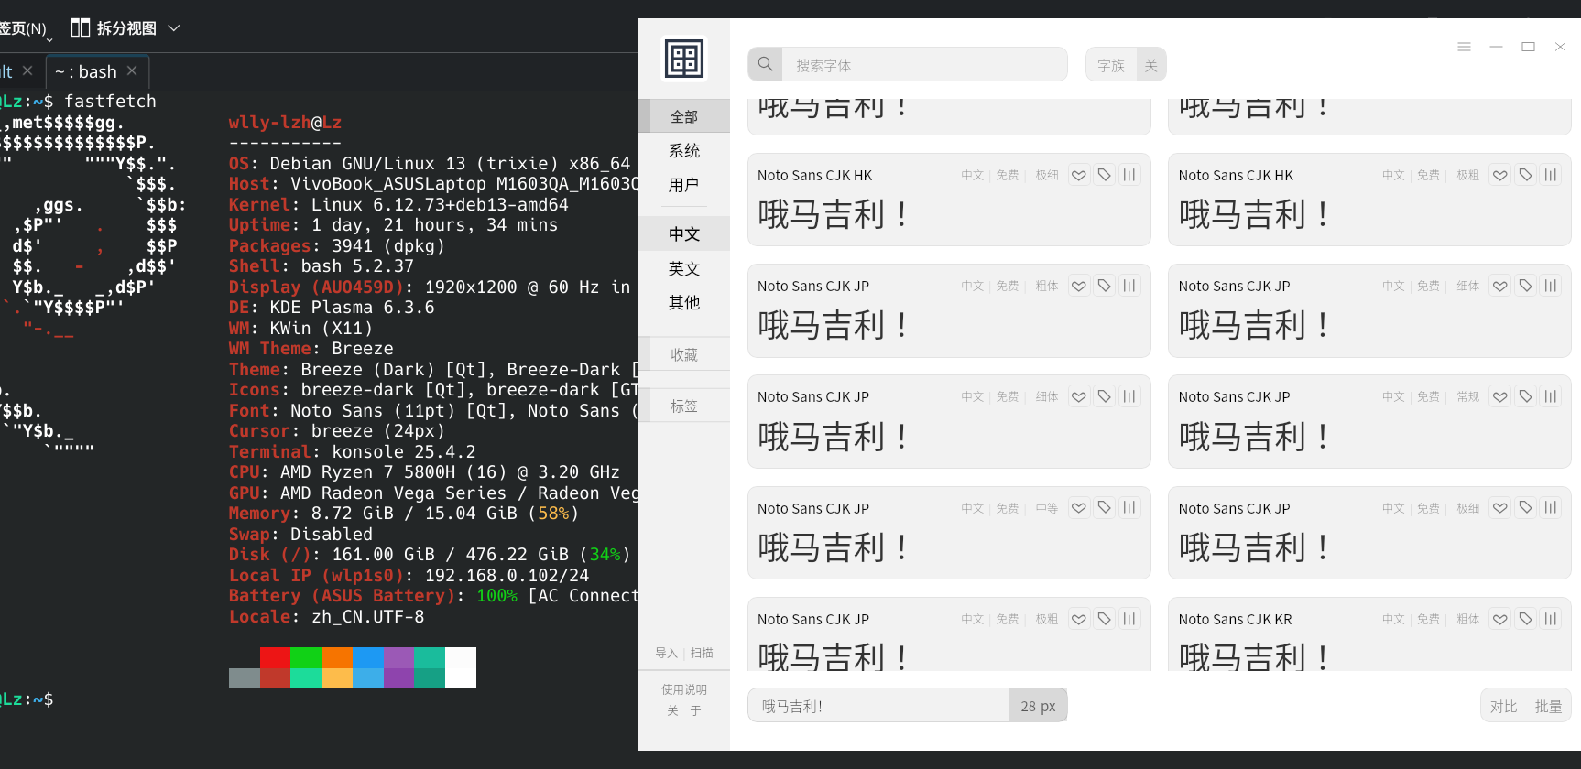Click the Uptime line in Konsole output
1581x769 pixels.
393,224
